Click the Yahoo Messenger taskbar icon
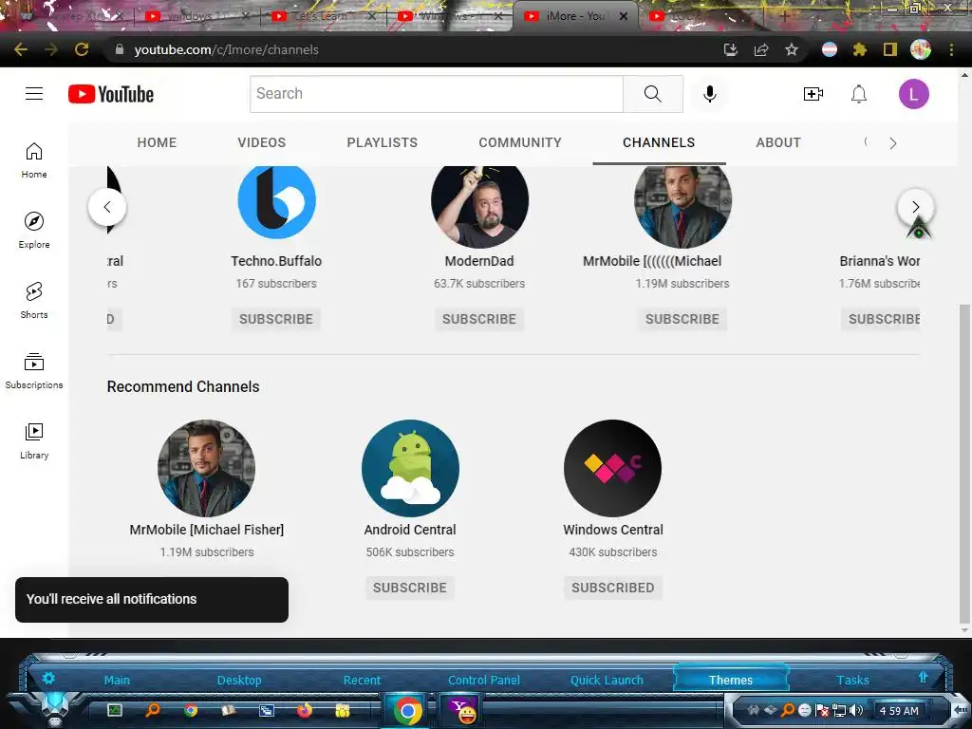The height and width of the screenshot is (729, 972). [462, 710]
